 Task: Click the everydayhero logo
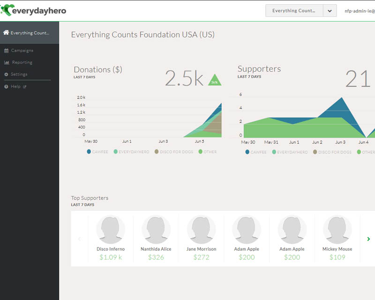click(33, 10)
